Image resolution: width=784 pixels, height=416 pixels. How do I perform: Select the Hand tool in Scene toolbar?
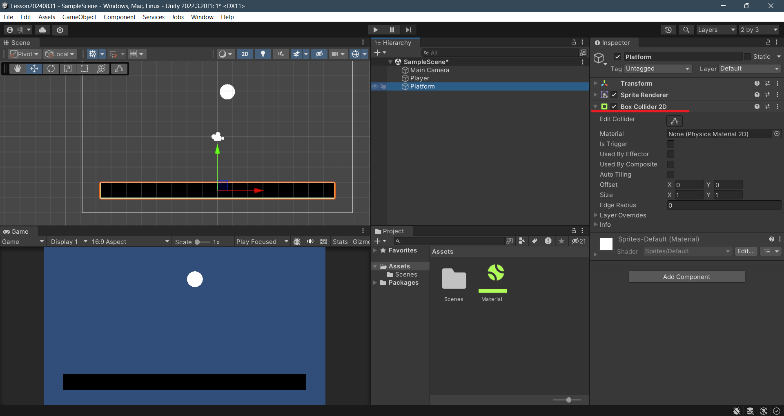pyautogui.click(x=18, y=69)
